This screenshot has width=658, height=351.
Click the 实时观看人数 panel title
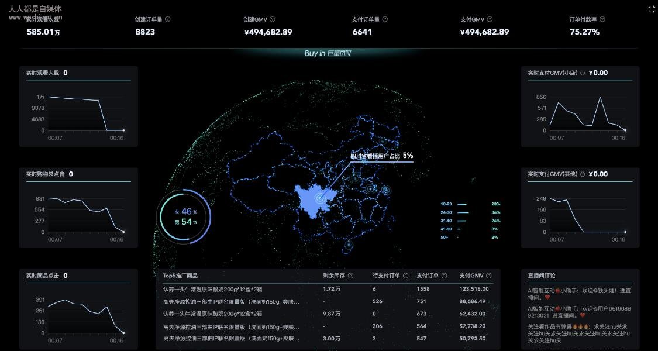pos(43,73)
